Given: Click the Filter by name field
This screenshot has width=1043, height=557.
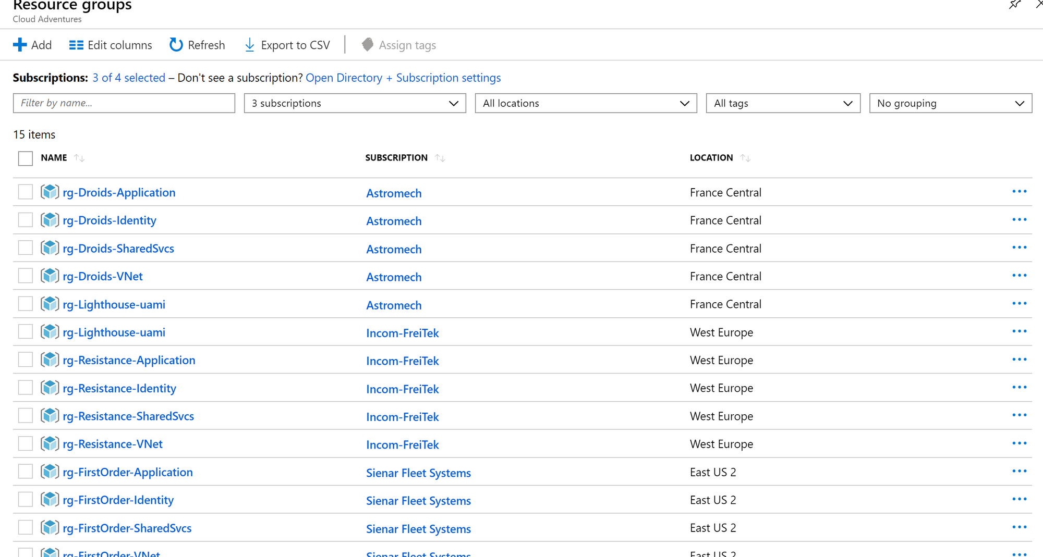Looking at the screenshot, I should coord(124,103).
